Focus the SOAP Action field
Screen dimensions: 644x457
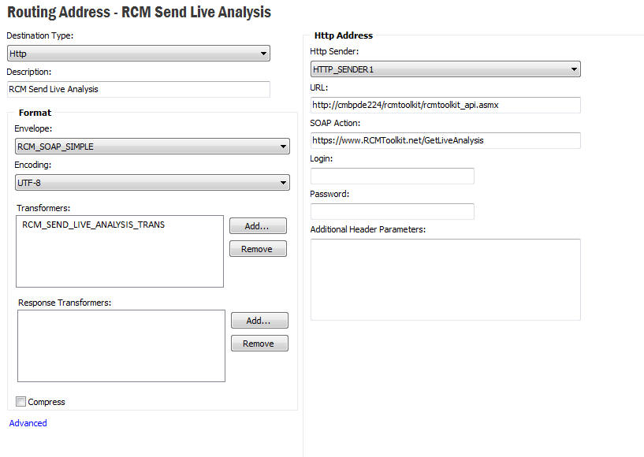click(x=445, y=140)
